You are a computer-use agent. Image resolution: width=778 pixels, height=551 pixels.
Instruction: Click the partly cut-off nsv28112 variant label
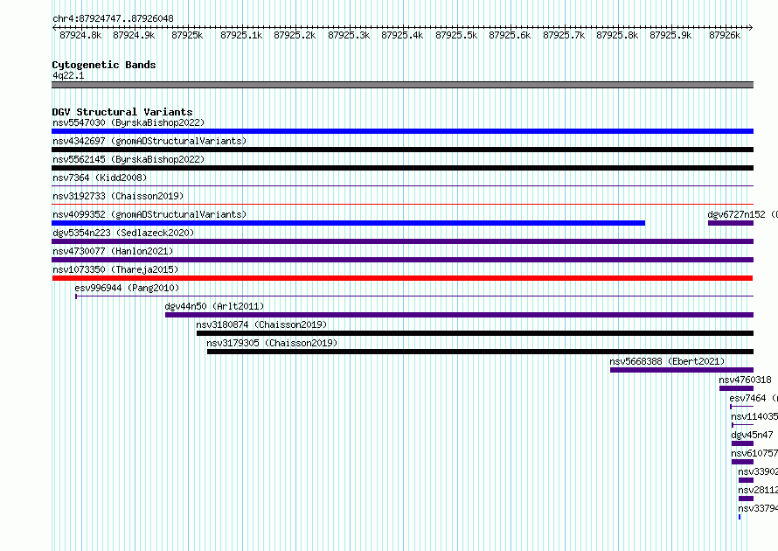(x=758, y=490)
